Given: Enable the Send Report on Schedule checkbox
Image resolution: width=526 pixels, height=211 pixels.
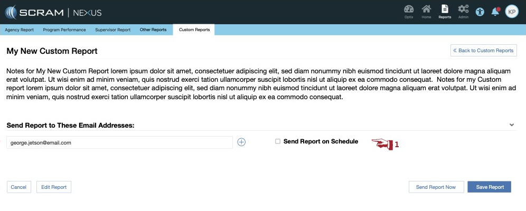Looking at the screenshot, I should [x=278, y=141].
